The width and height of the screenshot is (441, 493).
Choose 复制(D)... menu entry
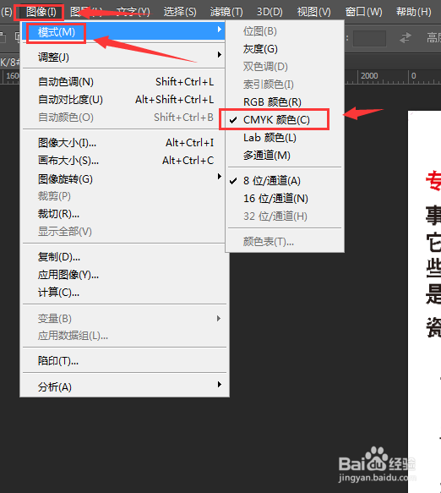(124, 257)
